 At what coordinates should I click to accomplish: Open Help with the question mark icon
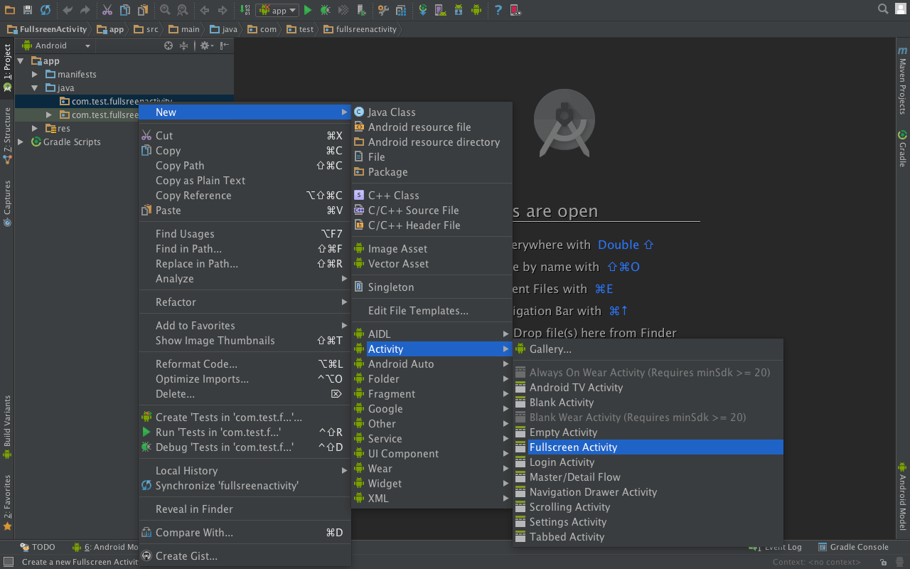[498, 10]
